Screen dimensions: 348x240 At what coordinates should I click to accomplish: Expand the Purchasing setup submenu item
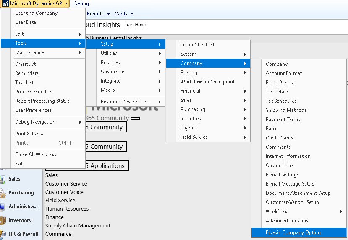(208, 109)
